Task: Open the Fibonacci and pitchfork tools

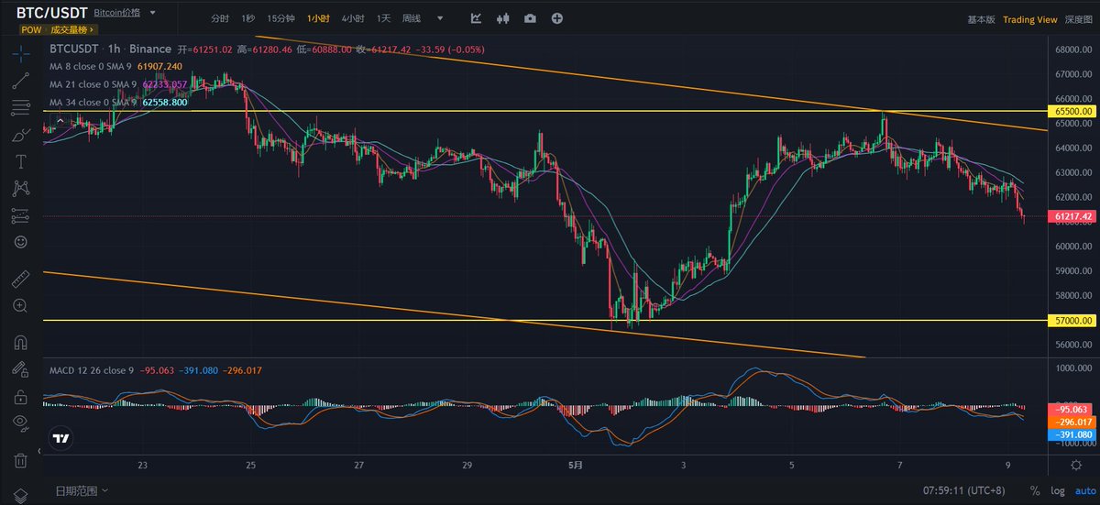Action: (20, 108)
